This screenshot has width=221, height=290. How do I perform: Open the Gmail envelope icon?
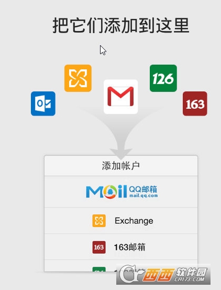point(121,97)
